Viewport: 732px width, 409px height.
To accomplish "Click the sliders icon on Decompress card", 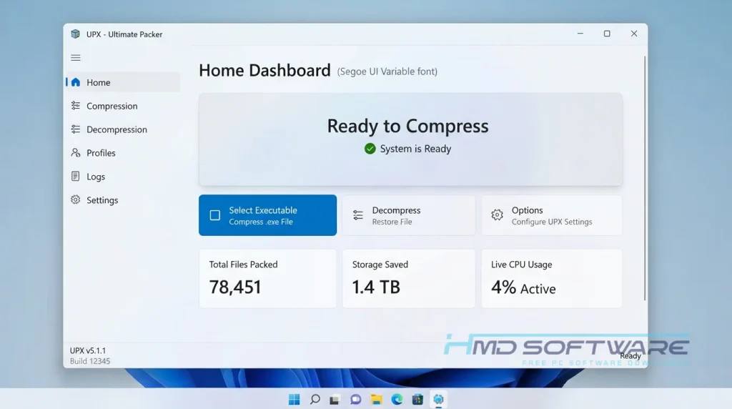I will [x=358, y=215].
